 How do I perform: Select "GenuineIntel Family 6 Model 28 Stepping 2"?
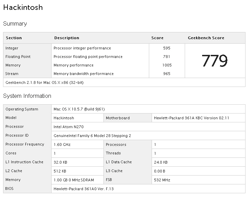click(92, 136)
